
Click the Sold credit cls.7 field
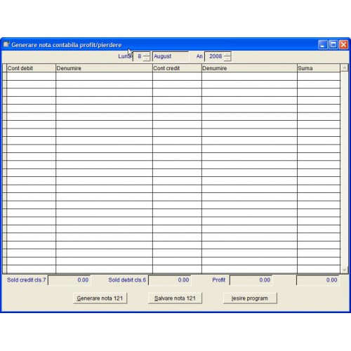point(69,280)
